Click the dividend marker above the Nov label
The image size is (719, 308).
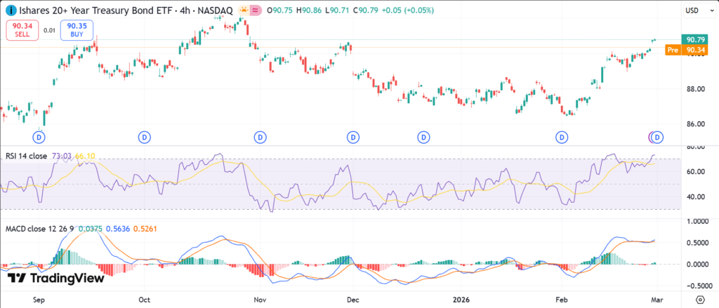pyautogui.click(x=260, y=137)
